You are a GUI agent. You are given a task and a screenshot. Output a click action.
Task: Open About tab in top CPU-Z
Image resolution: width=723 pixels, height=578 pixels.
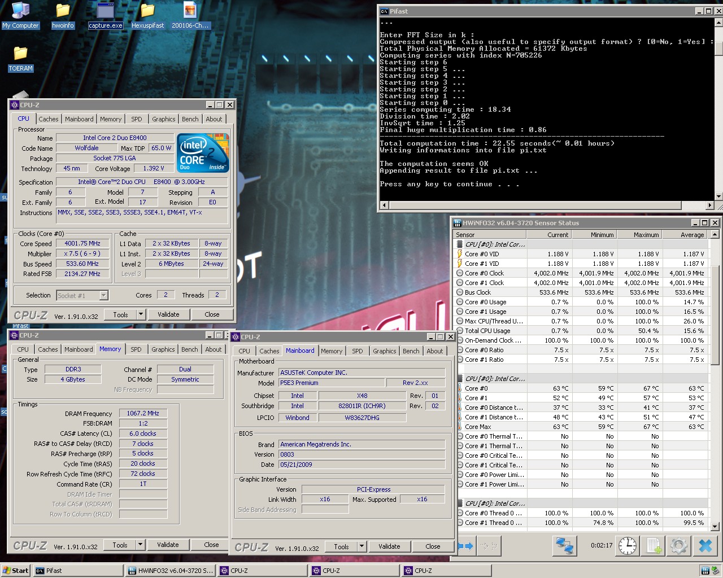pyautogui.click(x=214, y=119)
